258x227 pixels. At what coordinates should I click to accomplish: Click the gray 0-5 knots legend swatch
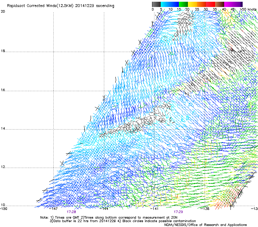[x=156, y=4]
